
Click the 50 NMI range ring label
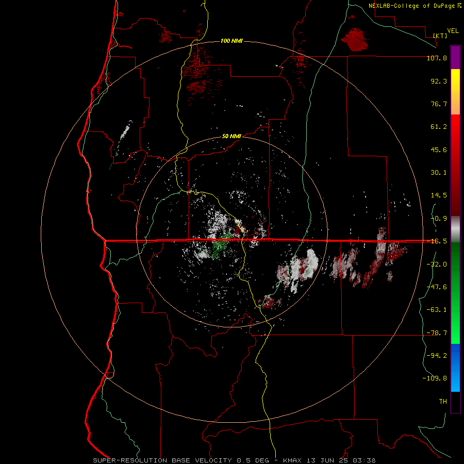(x=231, y=136)
